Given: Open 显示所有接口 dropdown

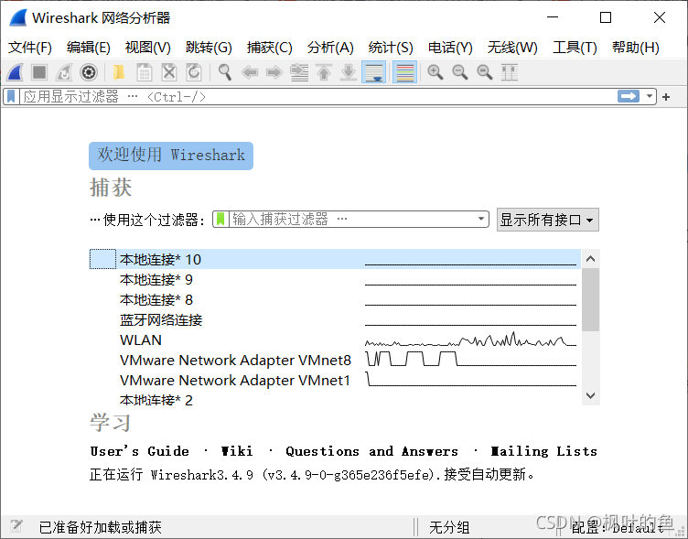Looking at the screenshot, I should tap(548, 220).
